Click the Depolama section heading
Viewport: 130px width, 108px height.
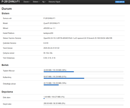point(7,92)
